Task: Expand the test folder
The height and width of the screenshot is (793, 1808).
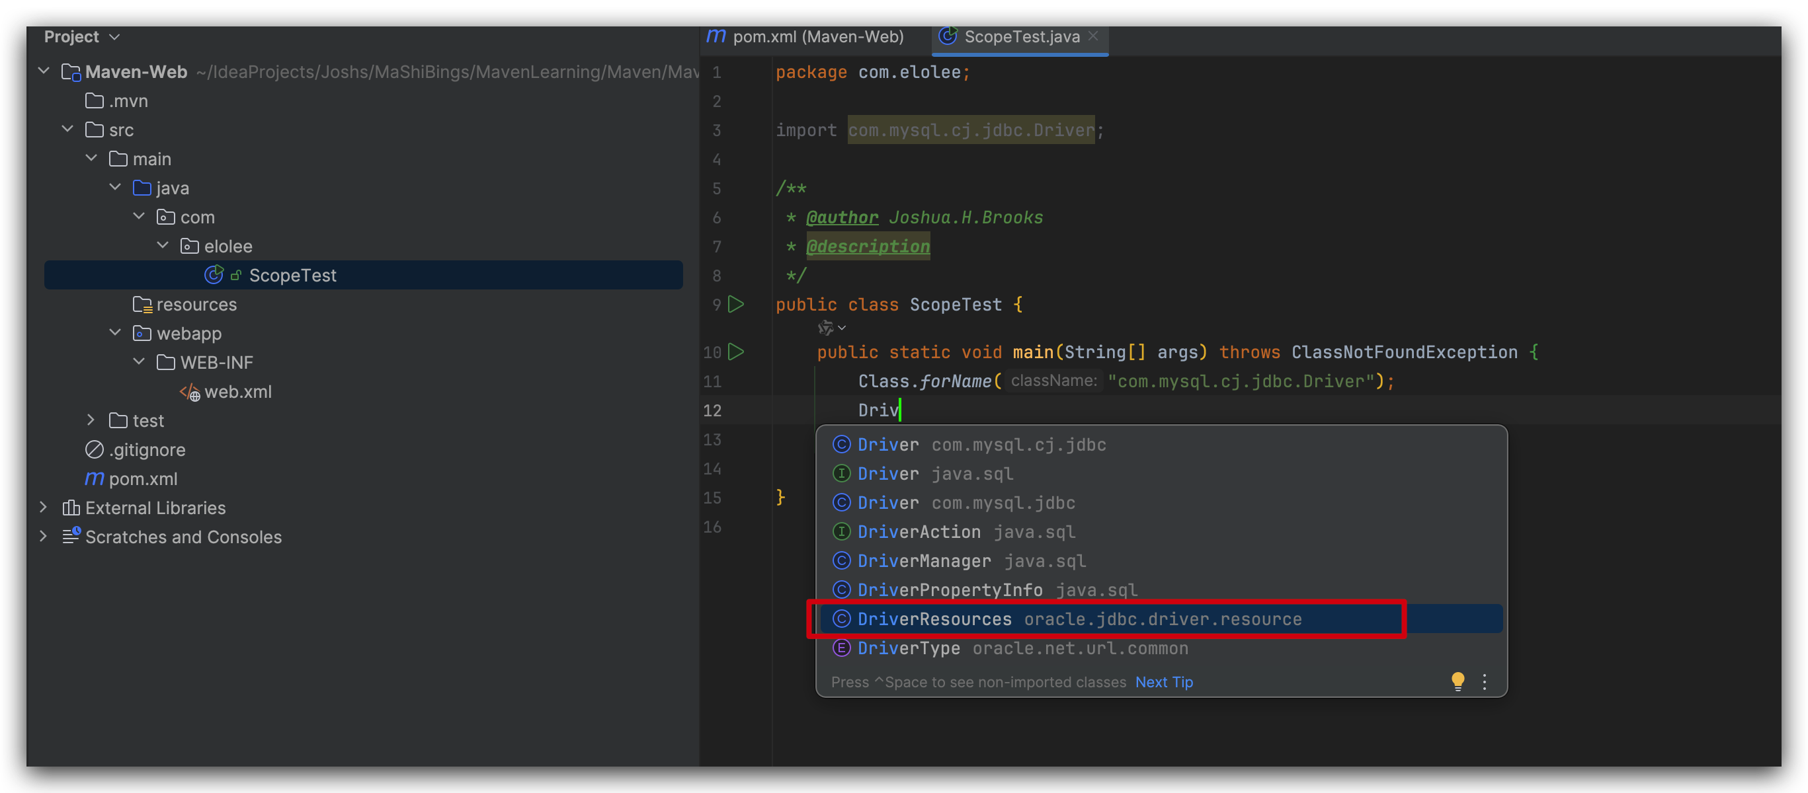Action: [x=91, y=420]
